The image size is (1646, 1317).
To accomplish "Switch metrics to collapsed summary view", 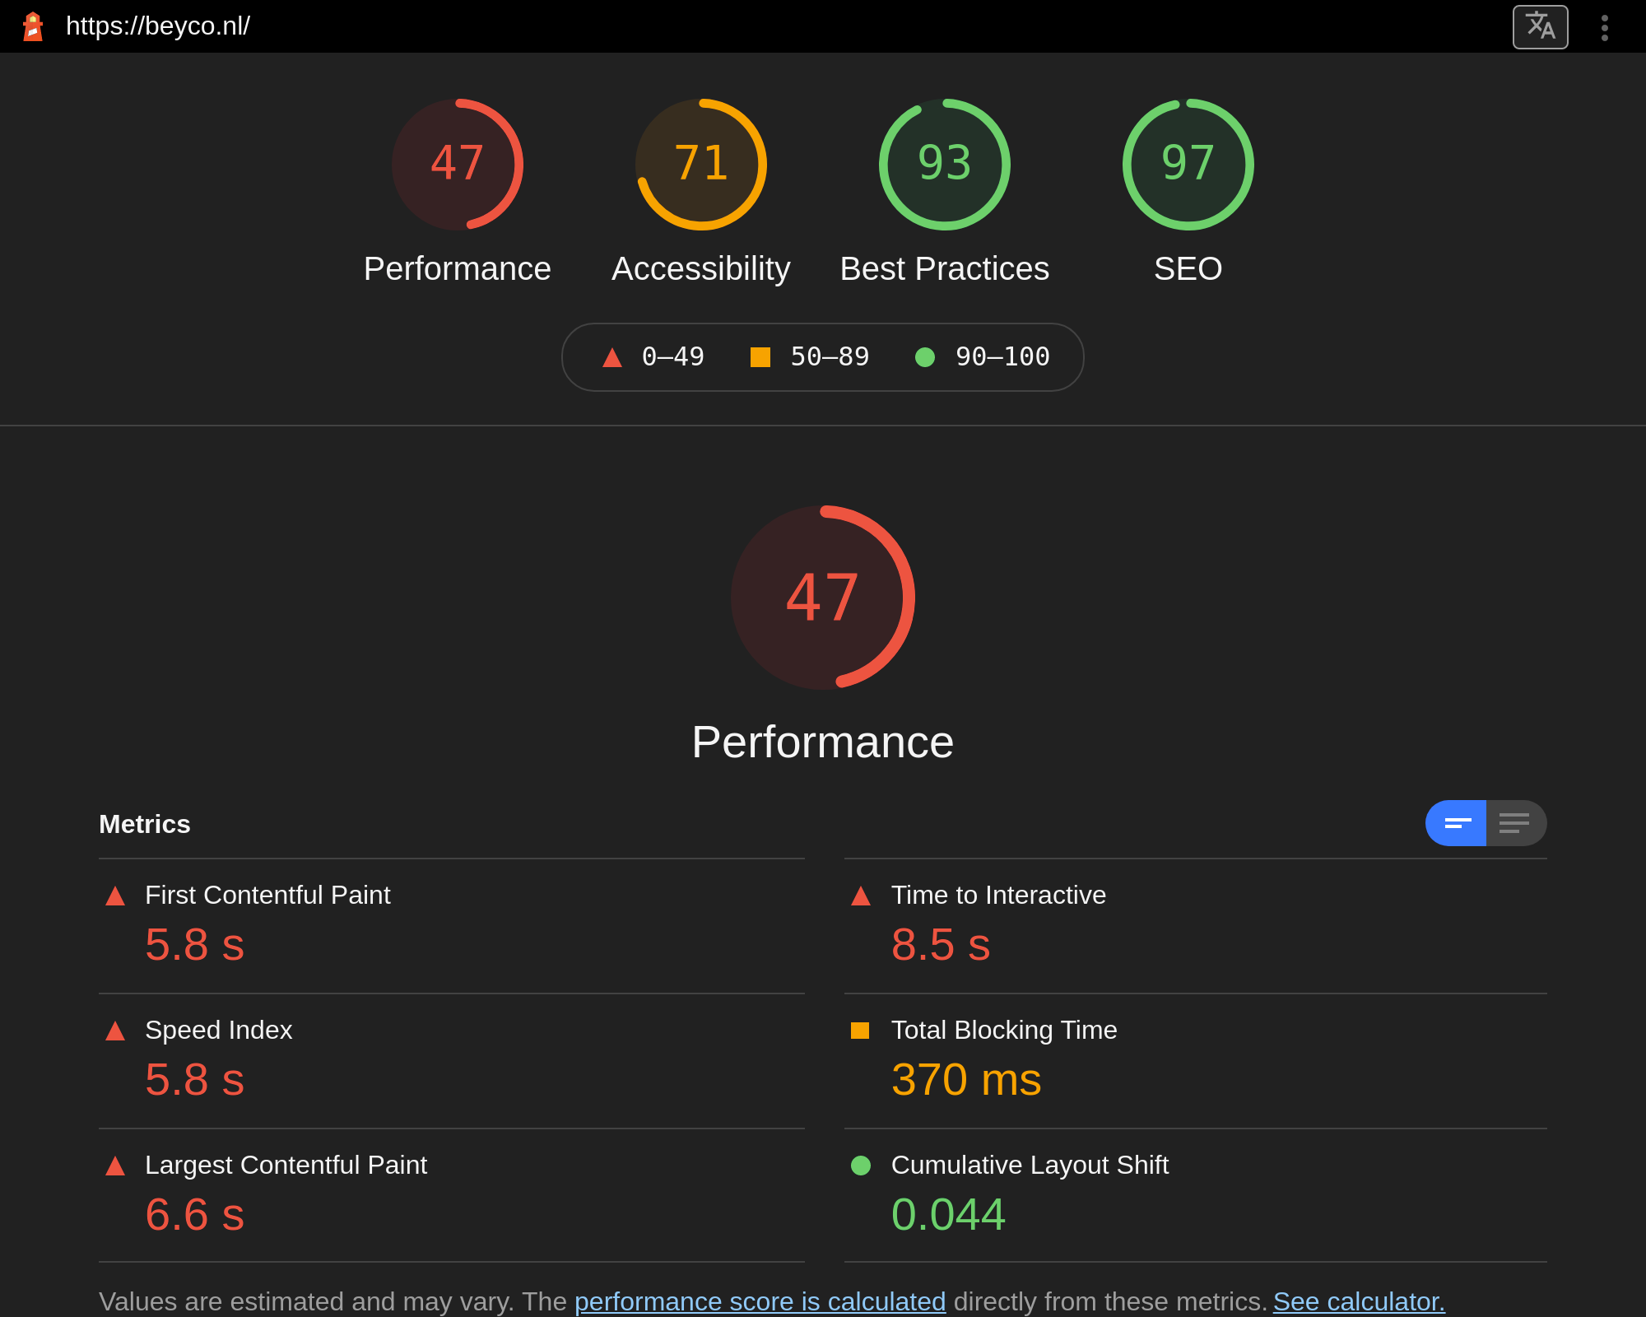I will click(1456, 823).
